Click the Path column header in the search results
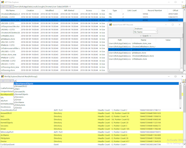This screenshot has width=186, height=148. tap(120, 40)
